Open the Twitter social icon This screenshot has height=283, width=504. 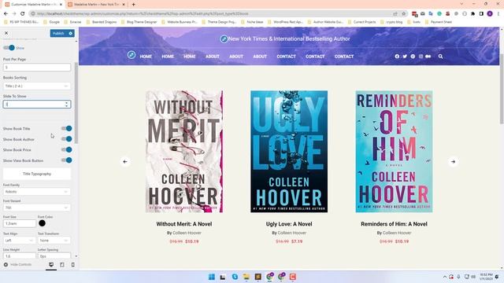405,57
